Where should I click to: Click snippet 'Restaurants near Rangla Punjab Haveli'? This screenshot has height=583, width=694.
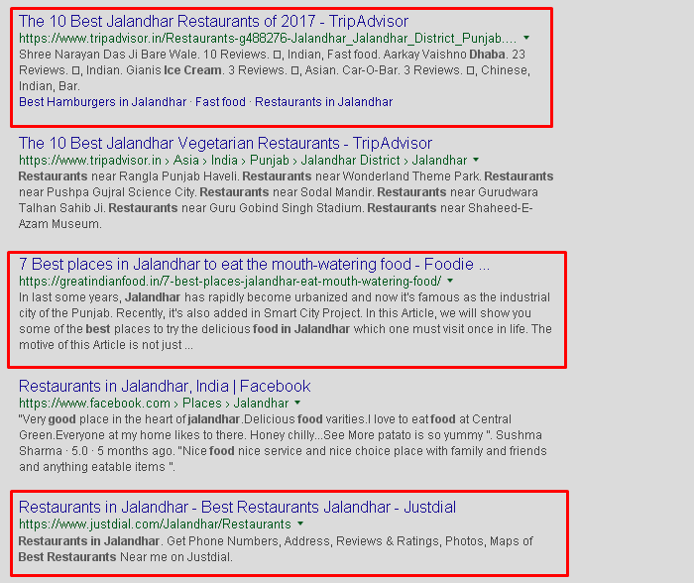tap(128, 176)
